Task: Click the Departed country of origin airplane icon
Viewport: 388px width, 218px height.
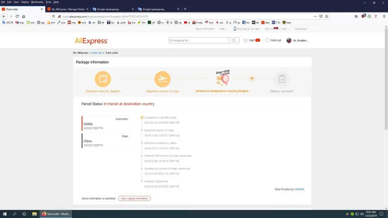Action: (162, 79)
